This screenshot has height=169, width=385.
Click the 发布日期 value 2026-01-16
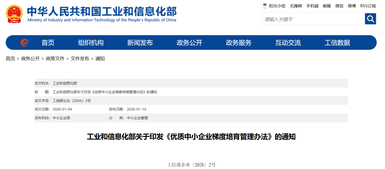[x=137, y=109]
